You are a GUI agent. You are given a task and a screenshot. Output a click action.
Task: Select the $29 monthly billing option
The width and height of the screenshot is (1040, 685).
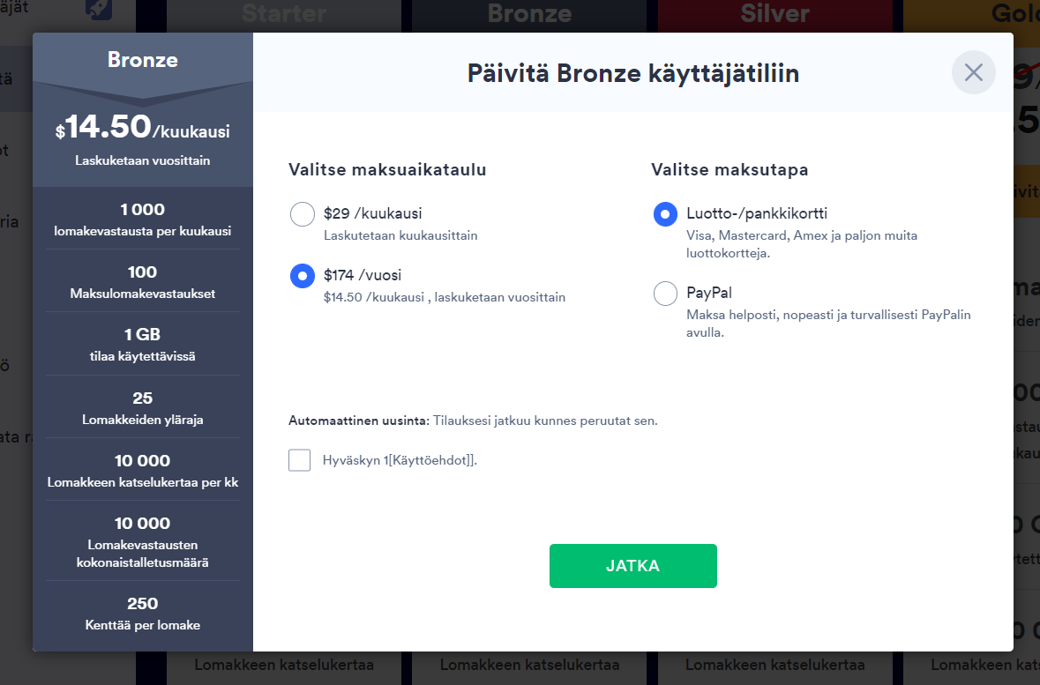[x=303, y=214]
